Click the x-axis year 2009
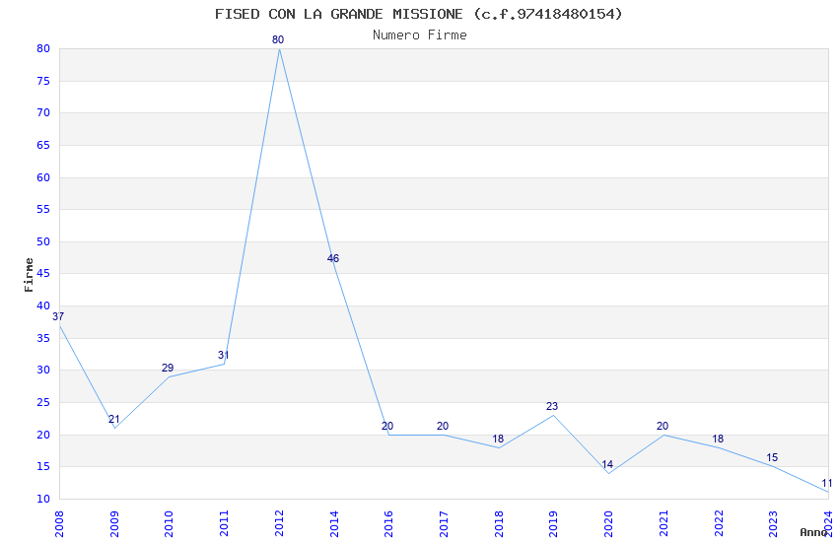The width and height of the screenshot is (838, 542). click(113, 523)
